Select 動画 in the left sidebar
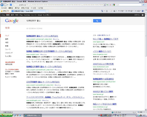Image resolution: width=147 pixels, height=117 pixels. pos(7,46)
